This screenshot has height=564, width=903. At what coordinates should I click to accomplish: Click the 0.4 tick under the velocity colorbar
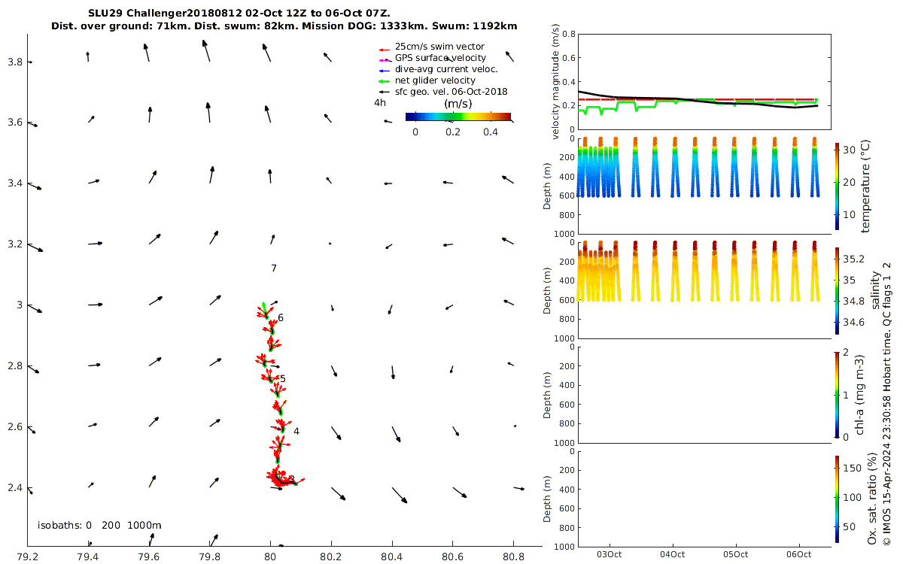[490, 132]
